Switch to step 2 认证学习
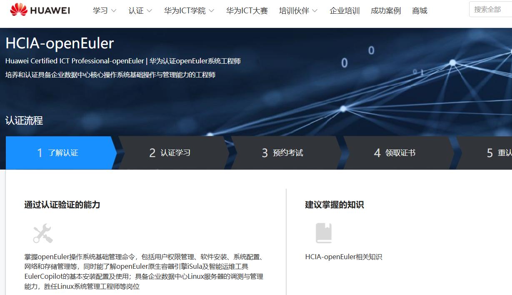This screenshot has width=512, height=295. pyautogui.click(x=170, y=153)
